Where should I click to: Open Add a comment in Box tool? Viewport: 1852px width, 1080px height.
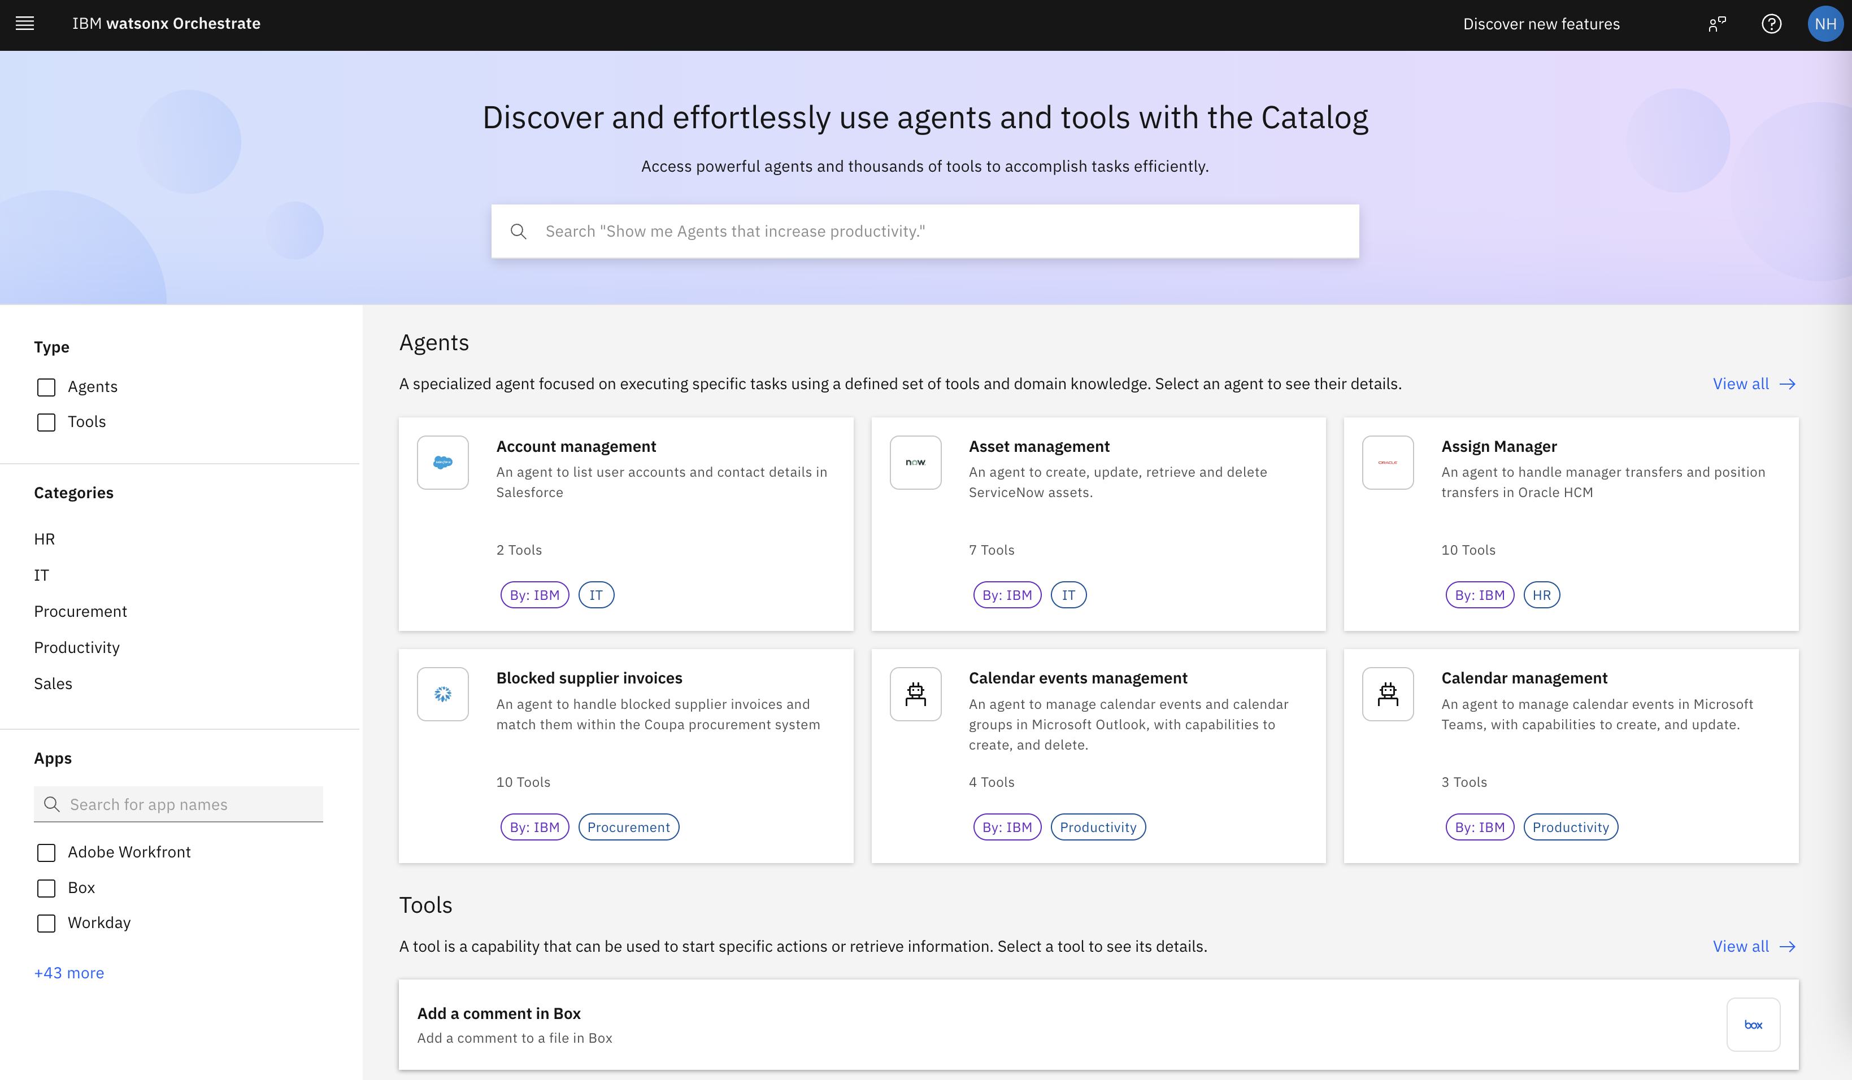tap(1099, 1025)
